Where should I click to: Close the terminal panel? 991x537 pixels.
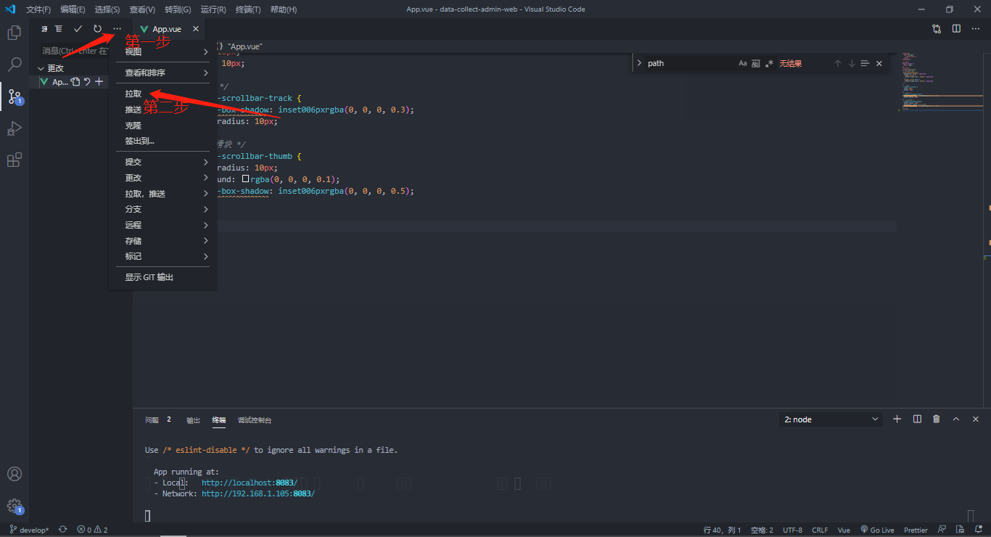pos(976,419)
